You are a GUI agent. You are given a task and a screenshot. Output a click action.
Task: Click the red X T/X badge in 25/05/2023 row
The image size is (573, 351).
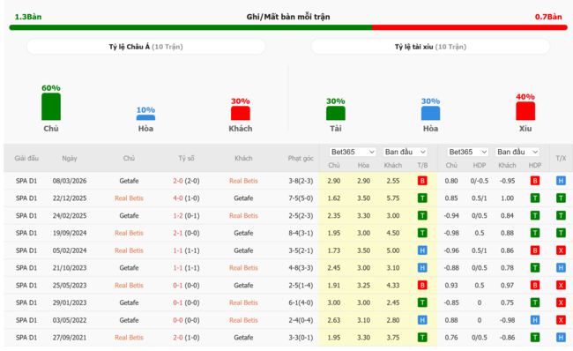pyautogui.click(x=561, y=285)
